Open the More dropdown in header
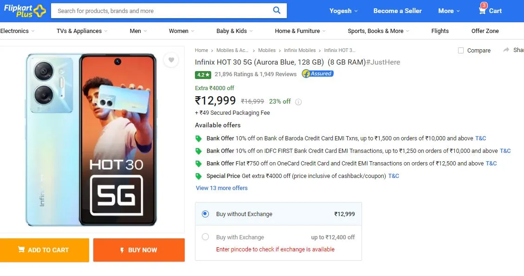This screenshot has height=276, width=524. [449, 11]
